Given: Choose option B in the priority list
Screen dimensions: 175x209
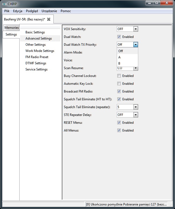Looking at the screenshot, I should (127, 63).
